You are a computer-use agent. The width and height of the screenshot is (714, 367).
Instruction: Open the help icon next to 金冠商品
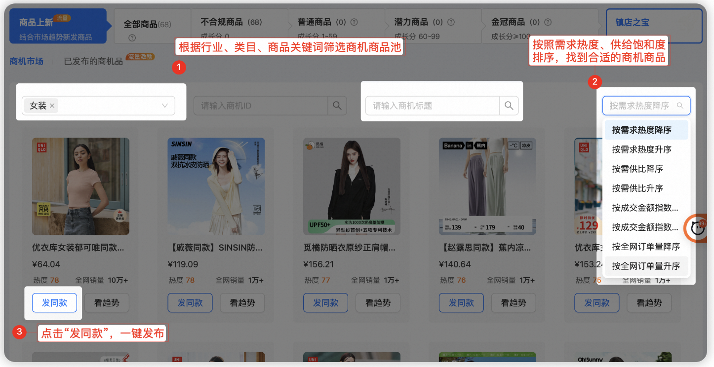548,22
